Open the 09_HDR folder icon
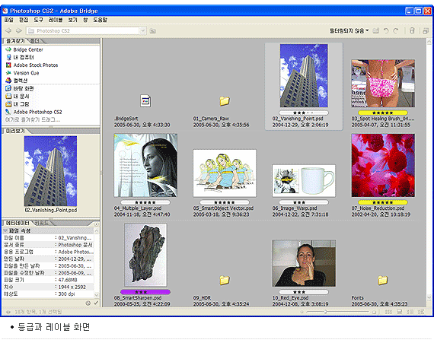 (x=225, y=281)
